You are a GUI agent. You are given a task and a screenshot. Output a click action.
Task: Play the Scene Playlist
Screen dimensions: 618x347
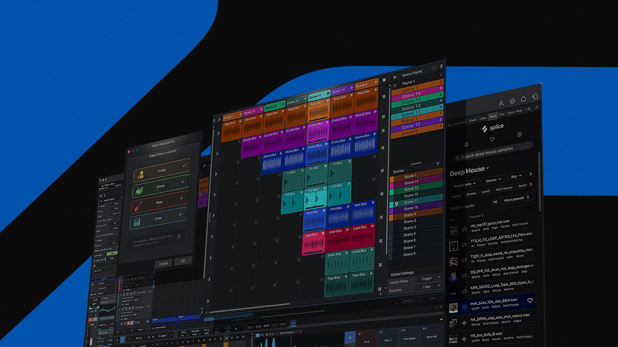click(395, 77)
